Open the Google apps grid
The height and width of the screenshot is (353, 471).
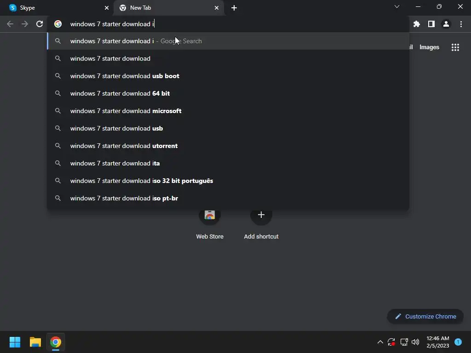pyautogui.click(x=455, y=47)
